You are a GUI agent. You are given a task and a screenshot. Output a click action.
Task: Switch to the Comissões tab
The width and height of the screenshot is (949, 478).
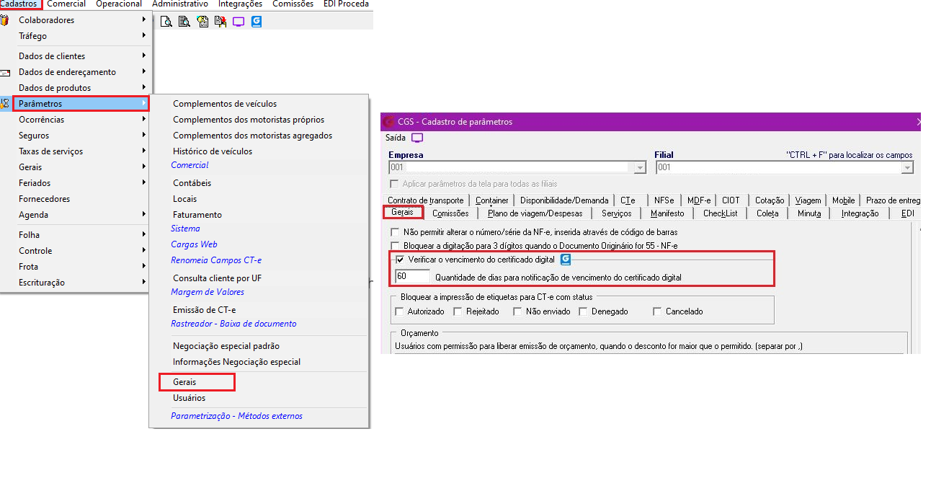pos(450,213)
